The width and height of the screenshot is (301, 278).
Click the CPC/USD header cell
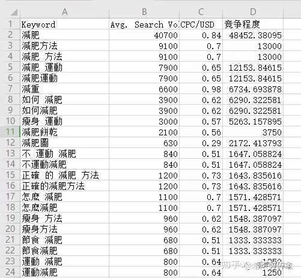pyautogui.click(x=201, y=24)
